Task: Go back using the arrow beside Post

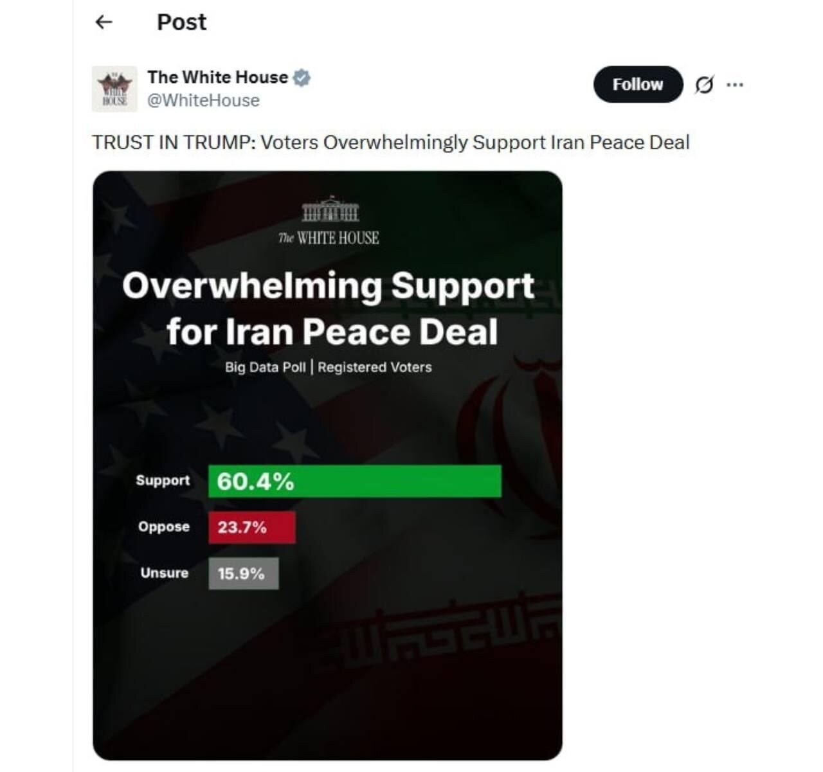Action: [104, 22]
